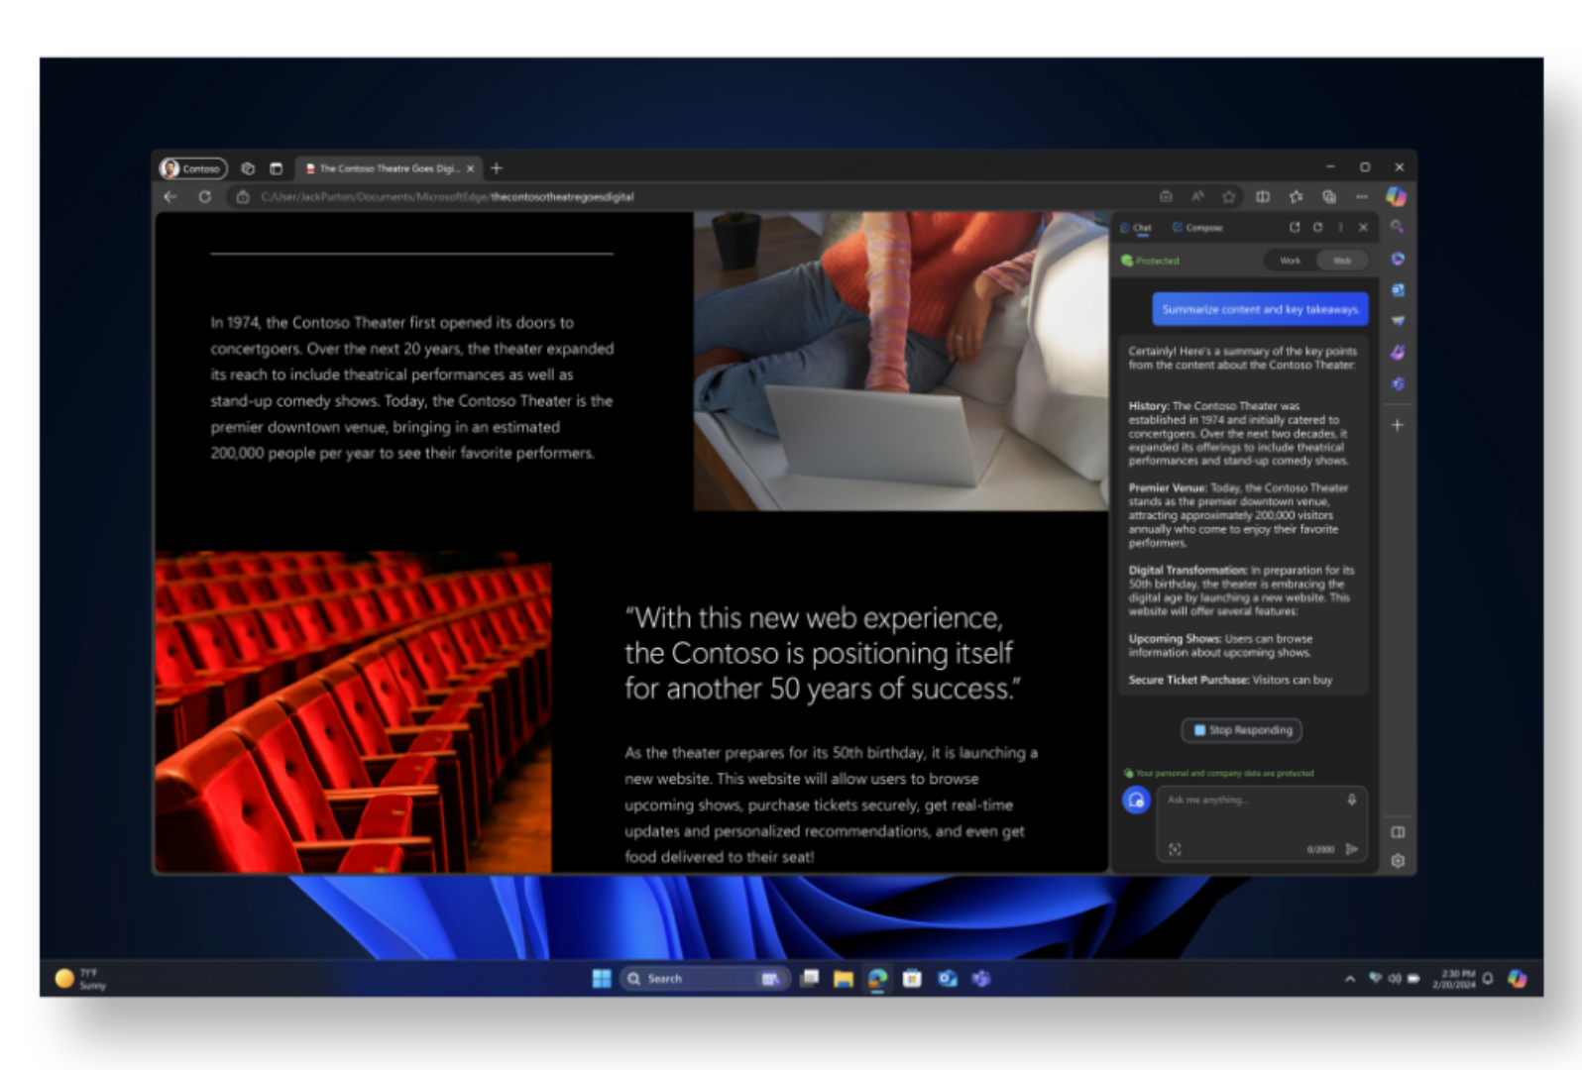
Task: Click the Copilot icon in Edge toolbar
Action: 1396,196
